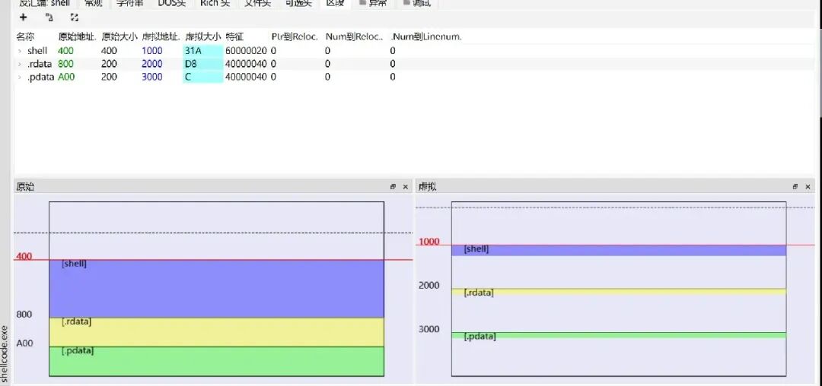Click the 特征 column header
Image resolution: width=822 pixels, height=386 pixels.
point(235,37)
